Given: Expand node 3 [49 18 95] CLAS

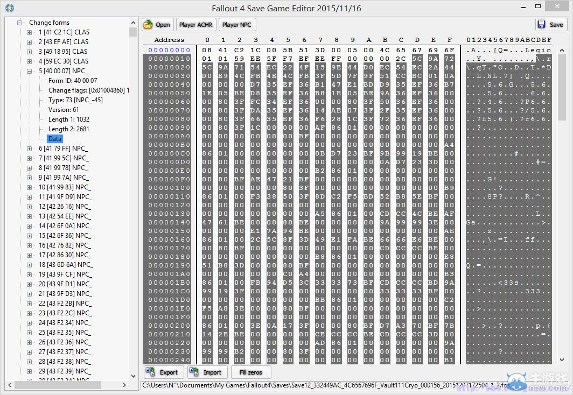Looking at the screenshot, I should pos(29,52).
